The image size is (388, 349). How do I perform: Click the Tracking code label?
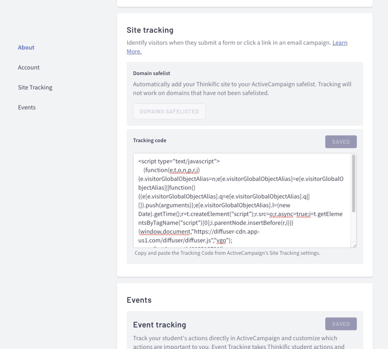(150, 140)
